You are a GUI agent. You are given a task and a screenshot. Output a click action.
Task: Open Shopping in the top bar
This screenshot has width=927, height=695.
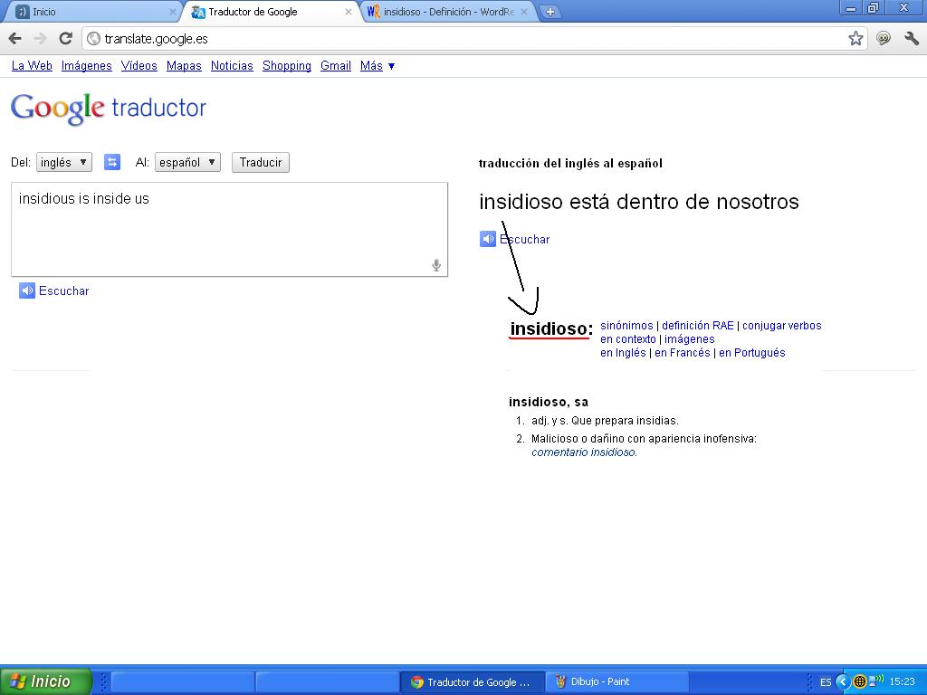click(x=287, y=65)
